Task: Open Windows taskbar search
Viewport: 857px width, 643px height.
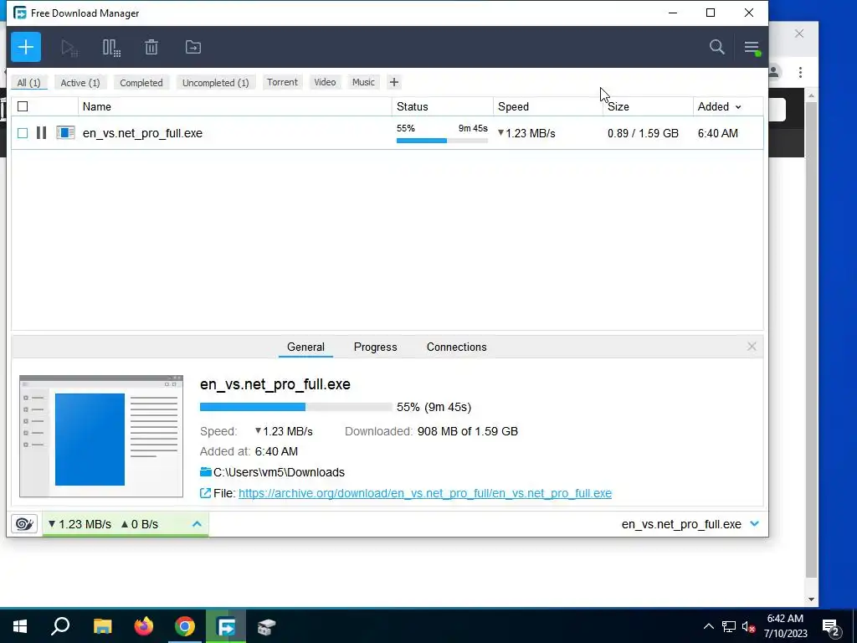Action: (60, 626)
